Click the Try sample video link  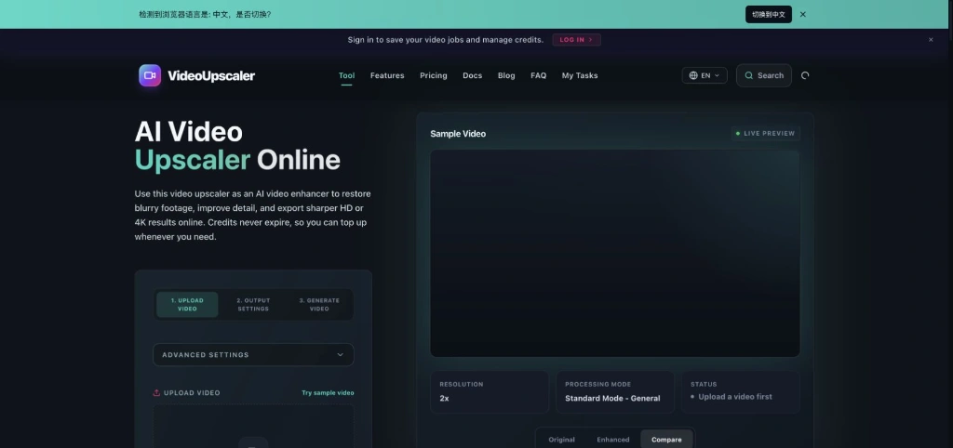click(328, 393)
